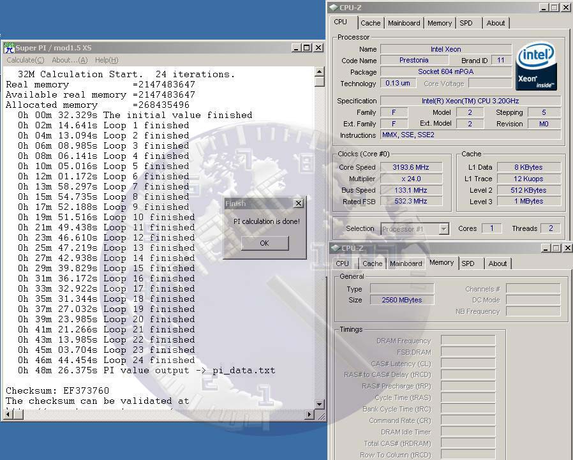Click the 12 Kuops L1 Trace value
573x460 pixels.
pyautogui.click(x=529, y=179)
